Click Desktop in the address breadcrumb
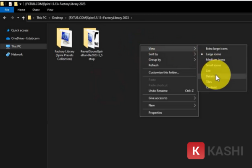252x168 pixels. [58, 18]
